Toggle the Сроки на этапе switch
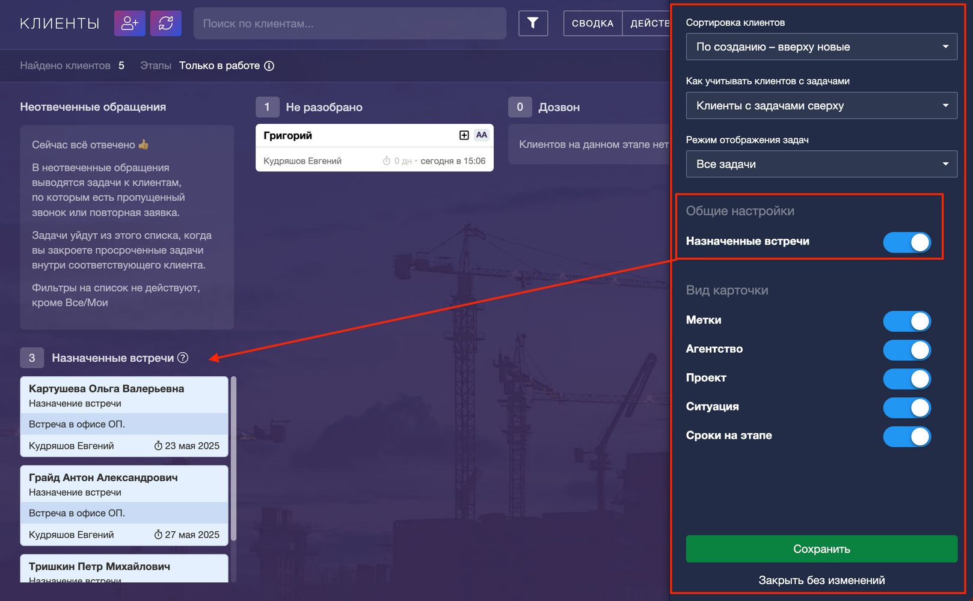 (907, 437)
